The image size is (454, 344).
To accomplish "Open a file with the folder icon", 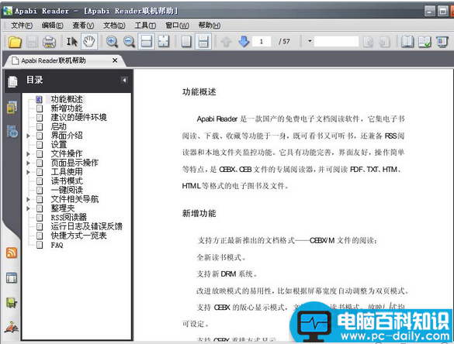I will (x=15, y=42).
